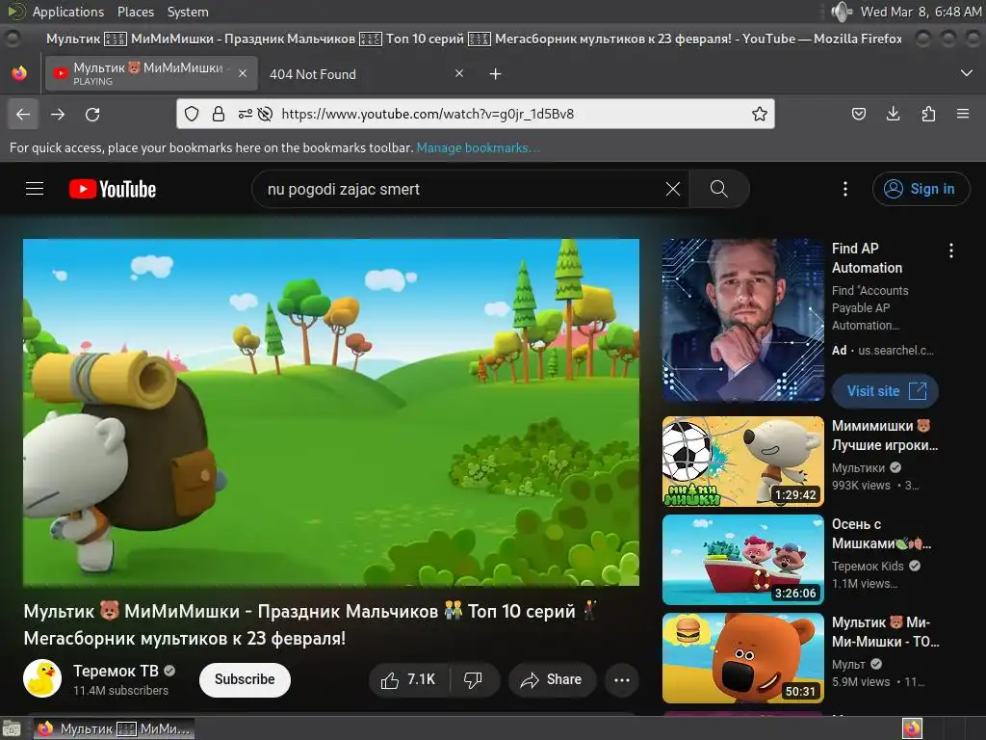Click the 11.4M subscribers text
Viewport: 986px width, 740px height.
tap(120, 690)
